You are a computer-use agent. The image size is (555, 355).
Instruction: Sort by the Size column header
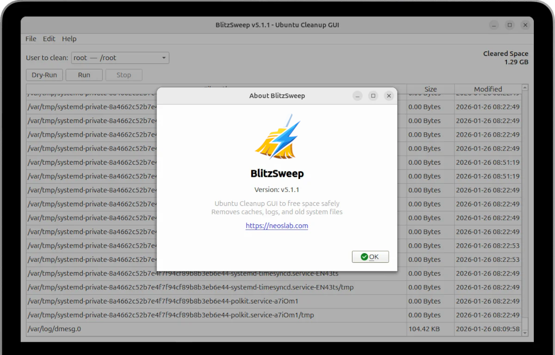click(x=430, y=89)
